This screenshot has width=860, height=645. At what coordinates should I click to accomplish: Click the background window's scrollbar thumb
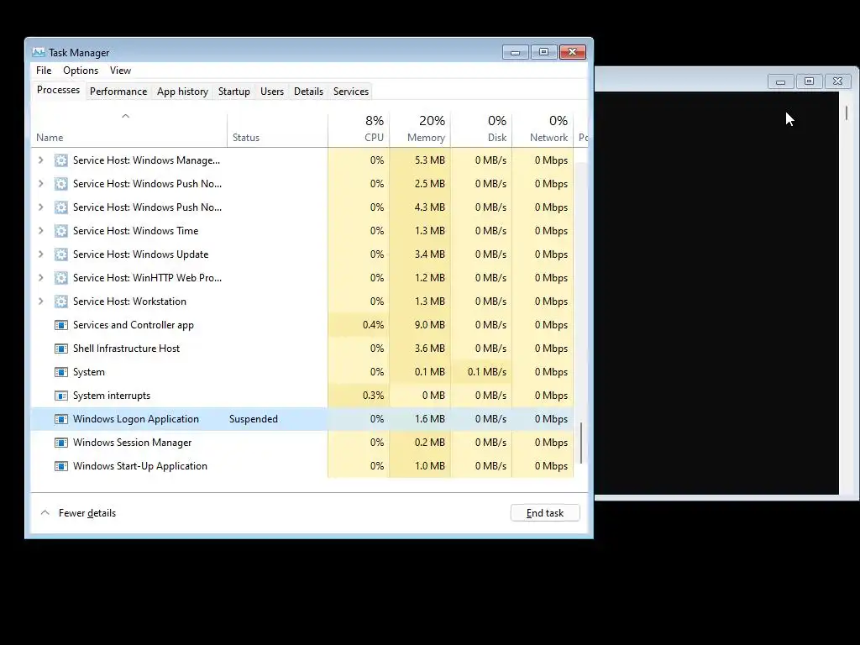(847, 113)
